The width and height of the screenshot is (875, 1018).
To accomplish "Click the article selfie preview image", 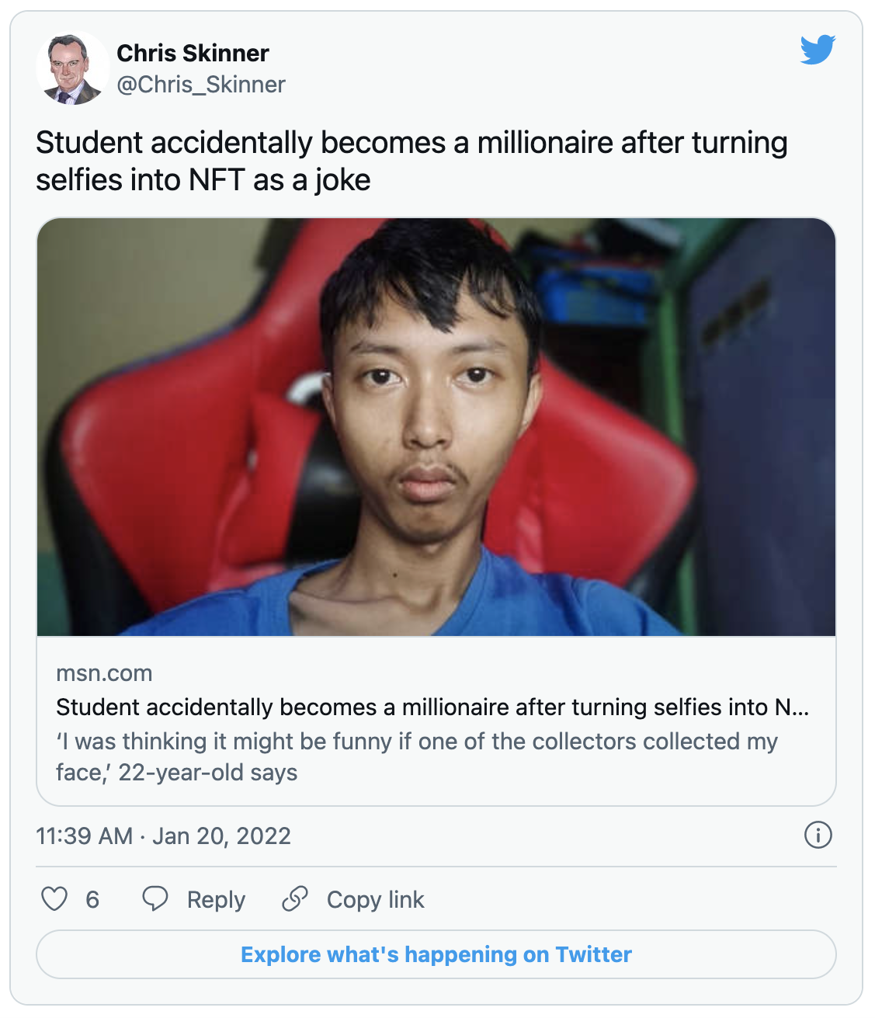I will tap(436, 427).
